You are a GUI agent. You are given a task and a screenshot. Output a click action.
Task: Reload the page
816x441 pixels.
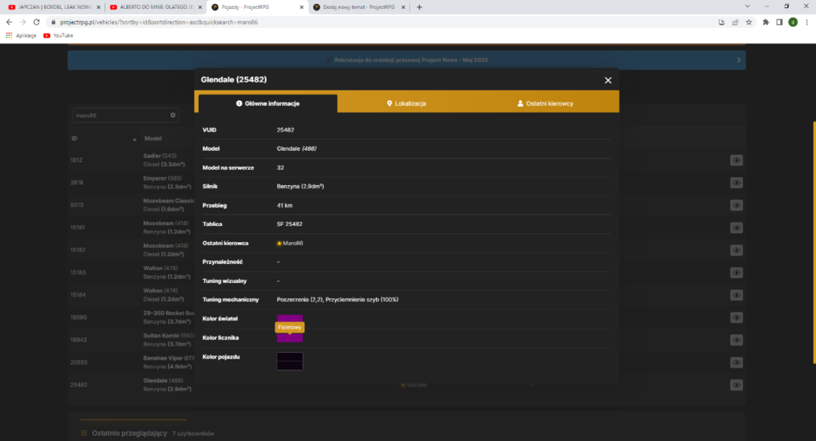coord(37,22)
